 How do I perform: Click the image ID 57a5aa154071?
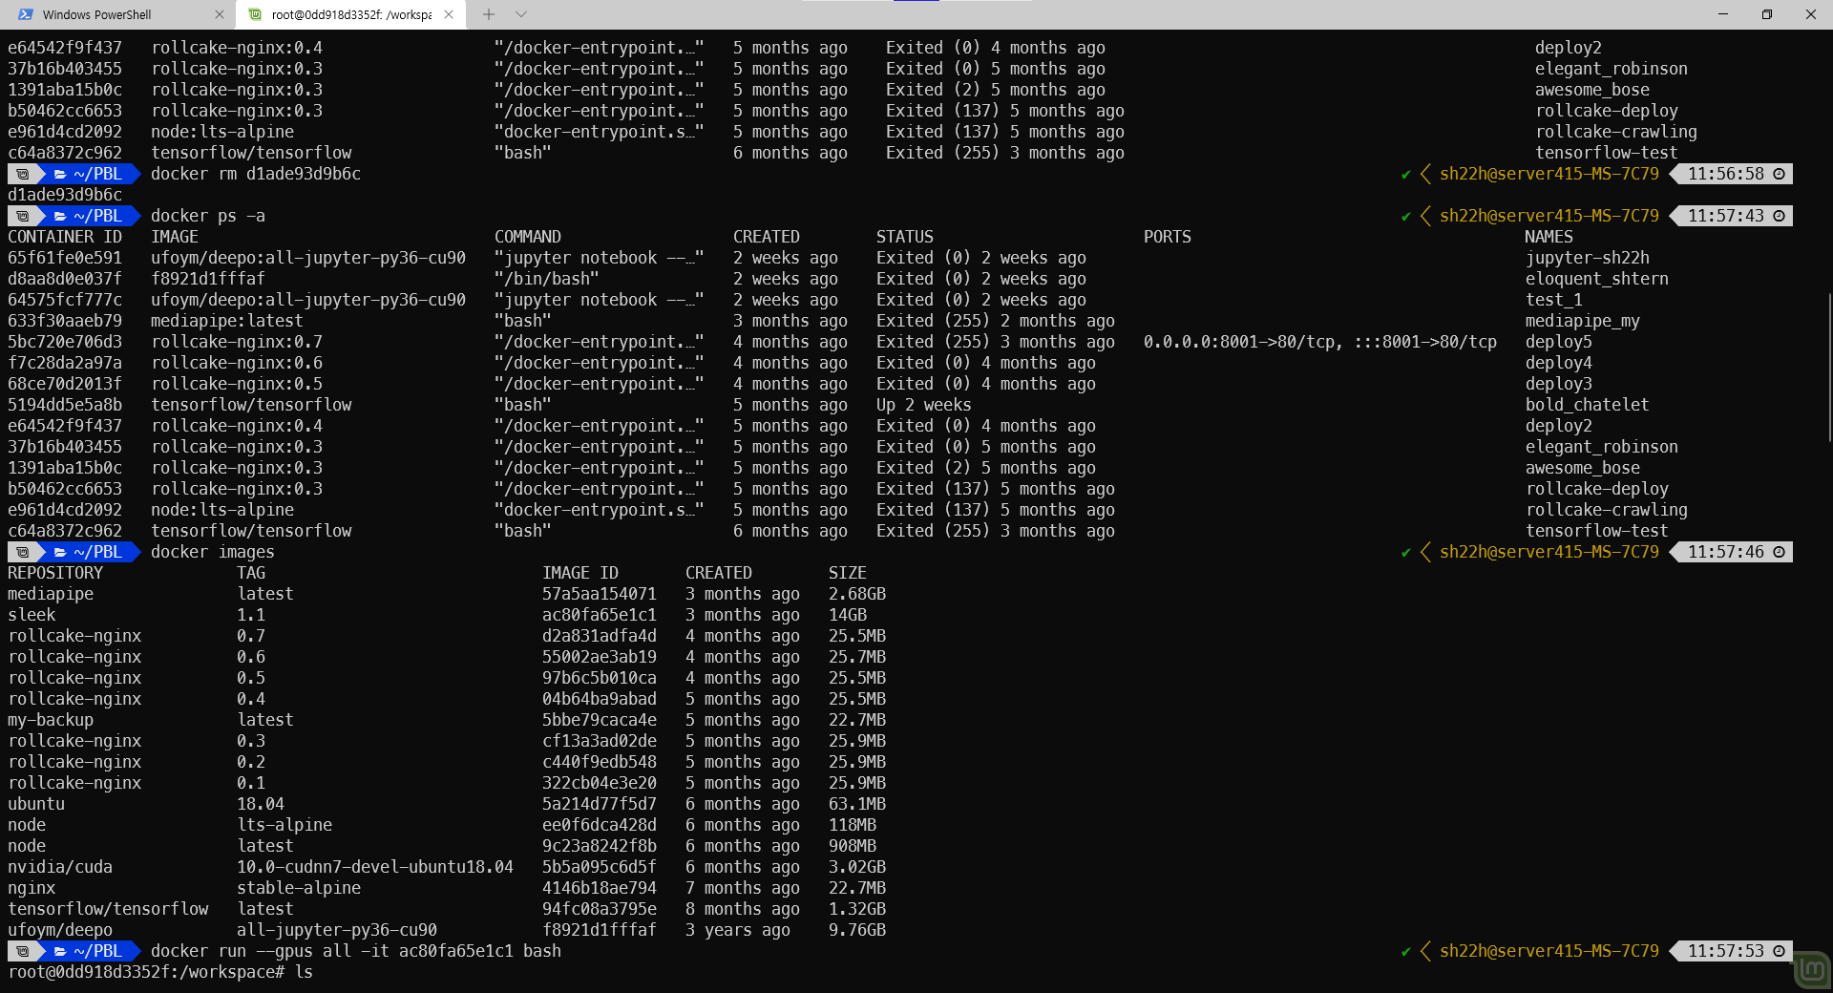coord(600,594)
